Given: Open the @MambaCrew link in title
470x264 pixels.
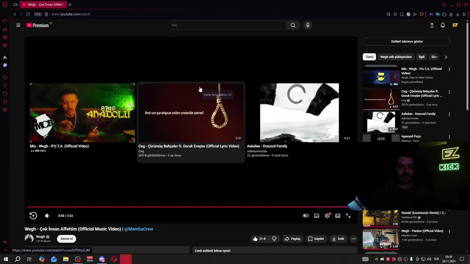Looking at the screenshot, I should tap(139, 229).
